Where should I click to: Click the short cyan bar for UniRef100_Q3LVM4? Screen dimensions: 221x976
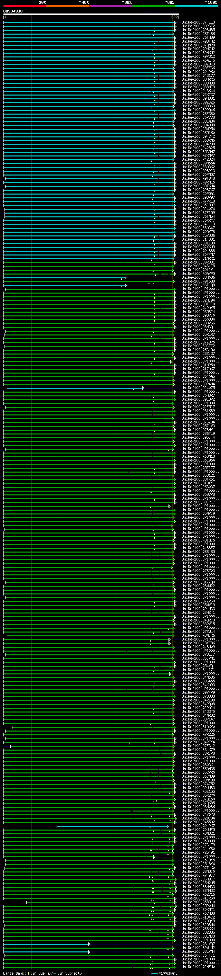pos(47,951)
